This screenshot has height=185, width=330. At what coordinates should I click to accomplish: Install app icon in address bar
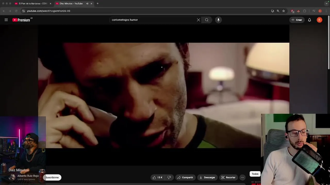273,11
